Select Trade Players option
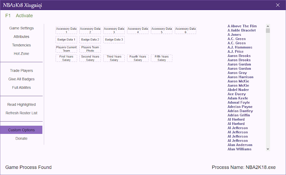This screenshot has width=286, height=175. click(21, 71)
